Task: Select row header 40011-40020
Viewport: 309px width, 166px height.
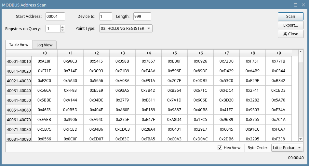Action: click(19, 71)
